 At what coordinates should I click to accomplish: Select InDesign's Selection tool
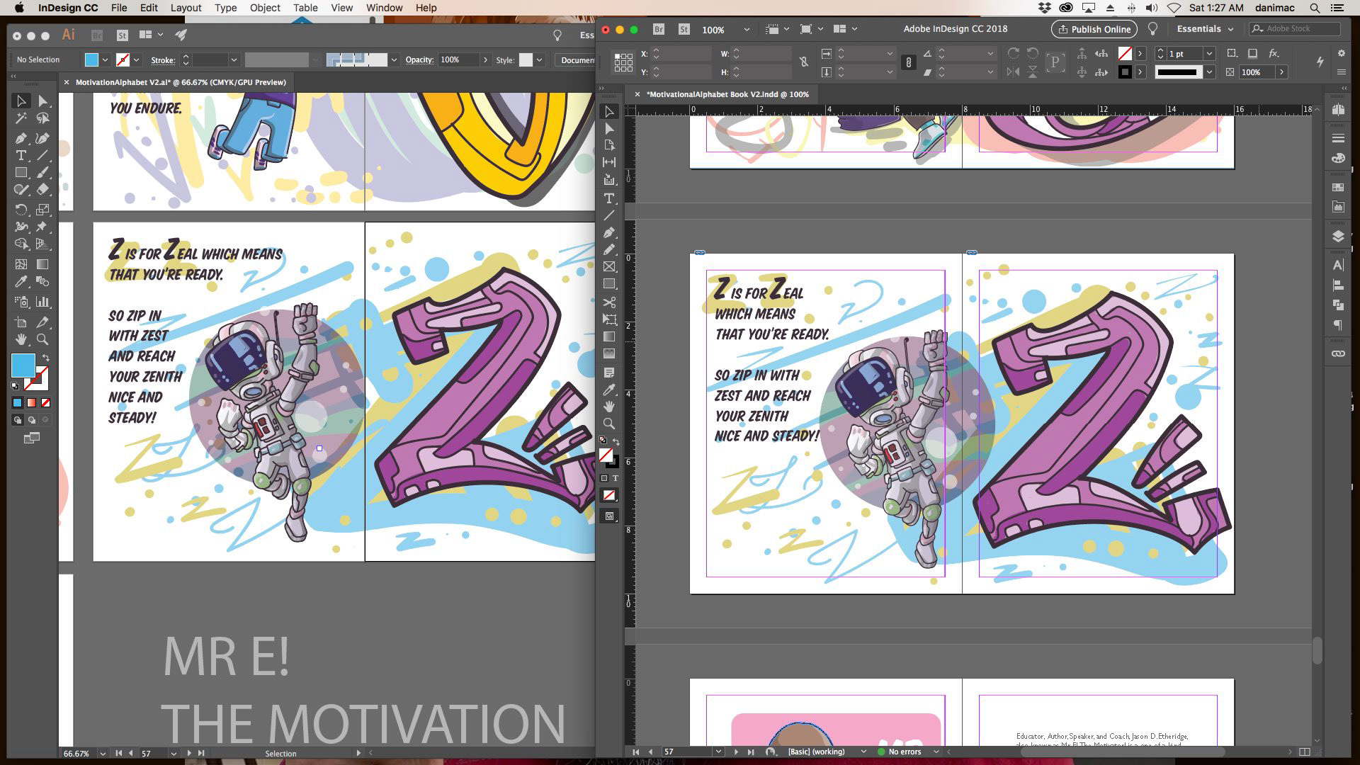pyautogui.click(x=608, y=111)
